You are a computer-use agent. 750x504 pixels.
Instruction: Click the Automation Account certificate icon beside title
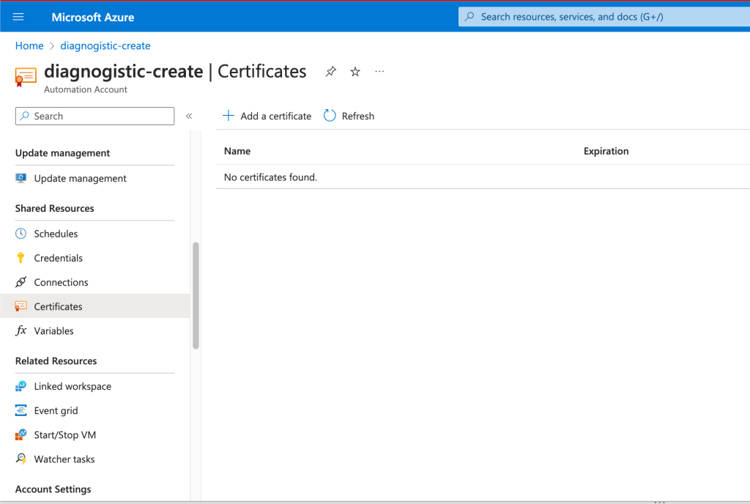26,77
